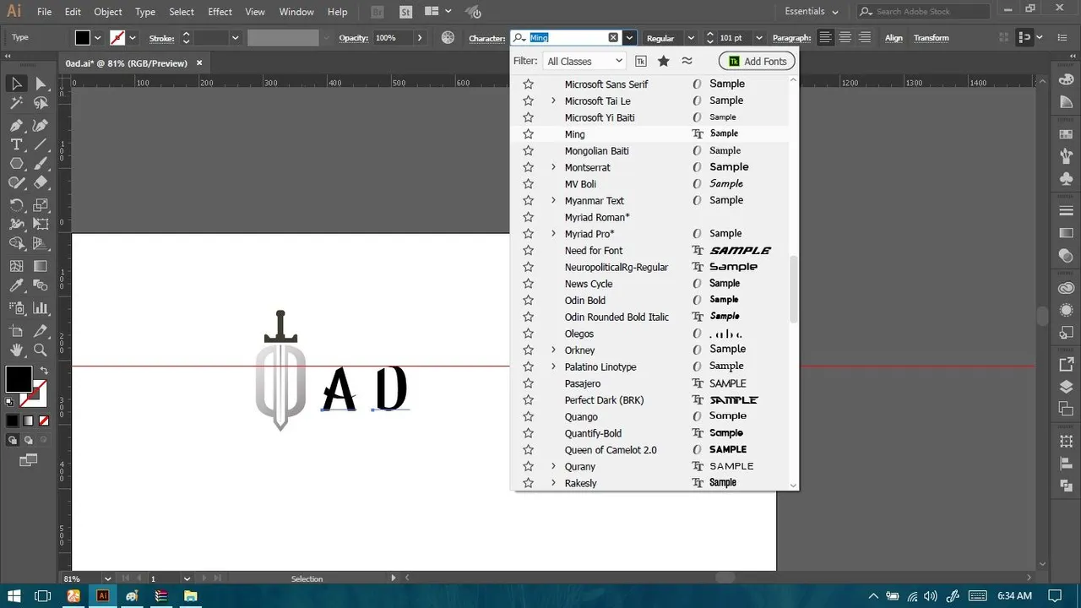Swap fill and stroke colors
Image resolution: width=1081 pixels, height=608 pixels.
pyautogui.click(x=44, y=371)
